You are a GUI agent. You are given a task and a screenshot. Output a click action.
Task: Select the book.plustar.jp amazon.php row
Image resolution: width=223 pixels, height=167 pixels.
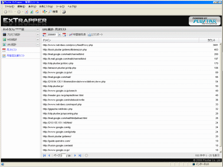coord(131,50)
